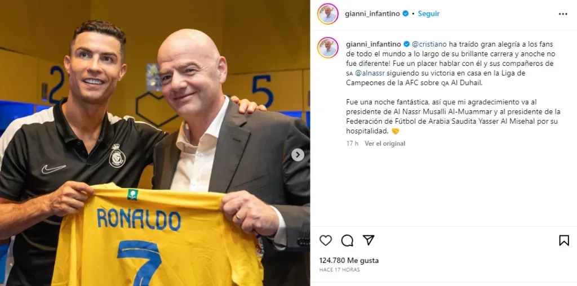Like the post with heart icon
This screenshot has width=577, height=286.
pyautogui.click(x=325, y=240)
